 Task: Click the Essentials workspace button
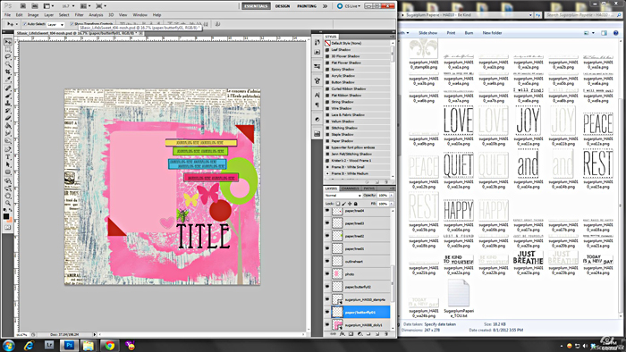[256, 6]
